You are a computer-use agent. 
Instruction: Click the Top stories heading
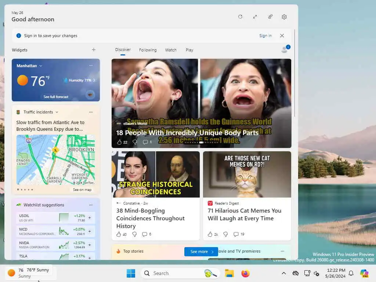133,251
